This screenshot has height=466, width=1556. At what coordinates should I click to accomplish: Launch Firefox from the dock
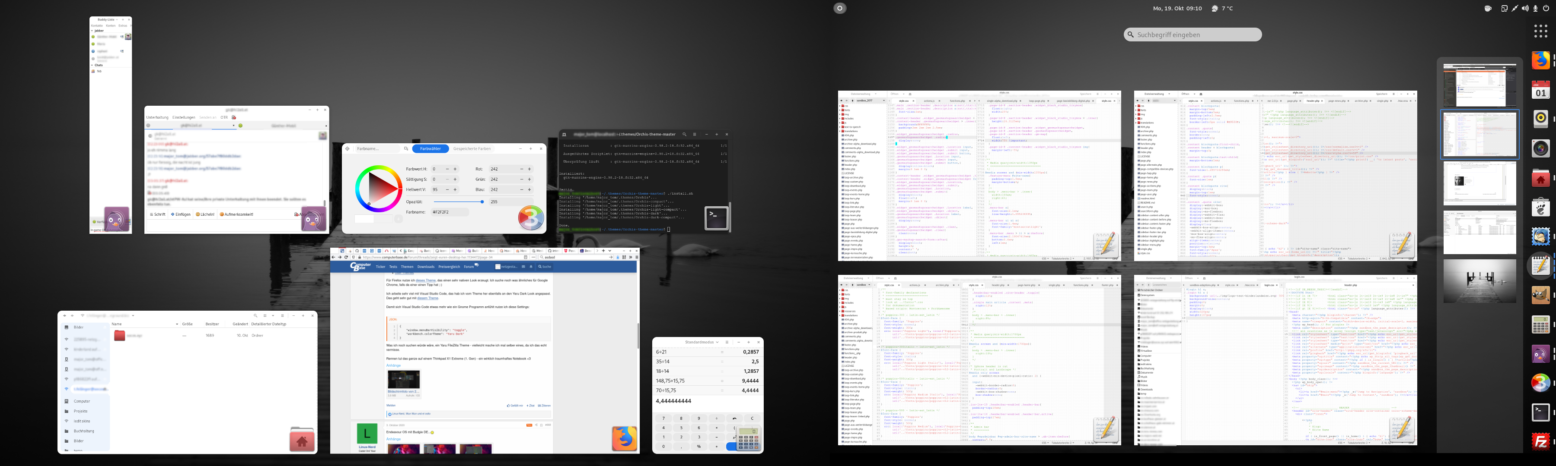(1540, 60)
